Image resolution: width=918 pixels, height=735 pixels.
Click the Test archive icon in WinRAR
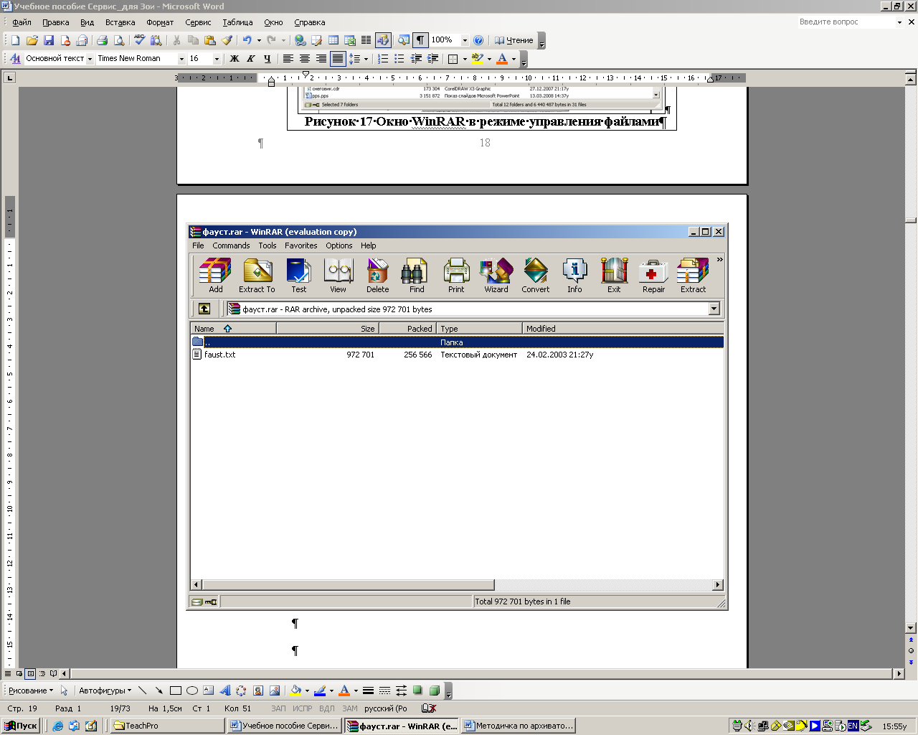pyautogui.click(x=298, y=276)
